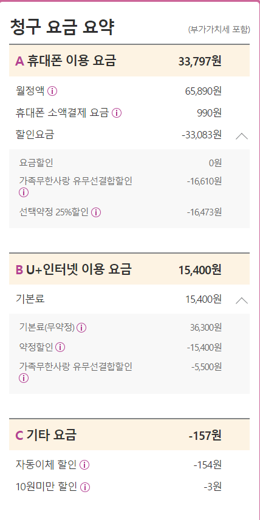Open info icon beside 약정할인
The image size is (260, 520).
60,348
